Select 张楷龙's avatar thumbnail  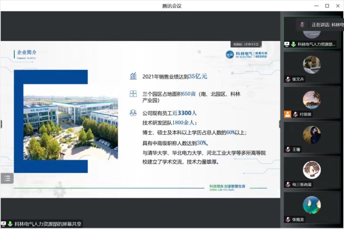(312, 205)
